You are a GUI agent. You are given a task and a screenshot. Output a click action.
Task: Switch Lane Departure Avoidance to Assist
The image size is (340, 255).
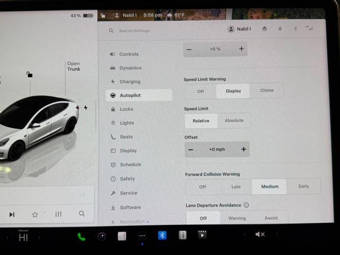pos(271,218)
